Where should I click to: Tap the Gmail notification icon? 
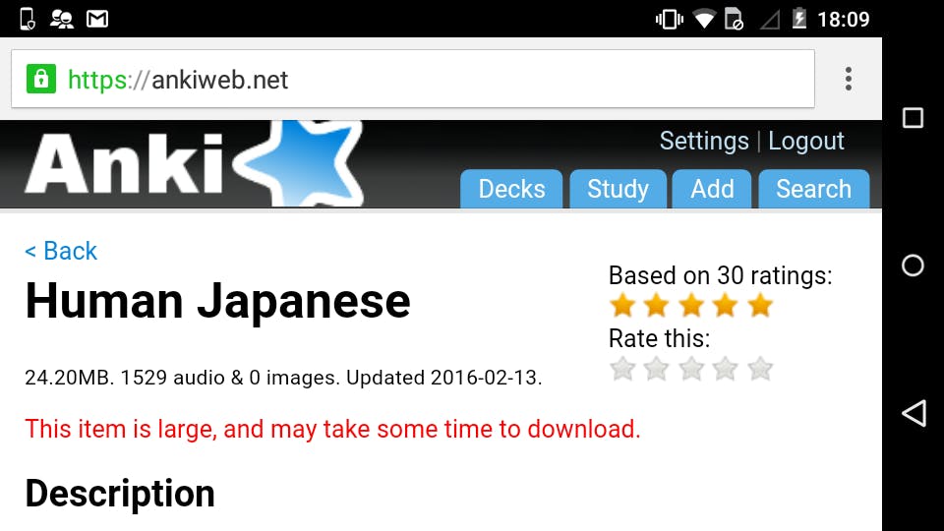(x=97, y=20)
